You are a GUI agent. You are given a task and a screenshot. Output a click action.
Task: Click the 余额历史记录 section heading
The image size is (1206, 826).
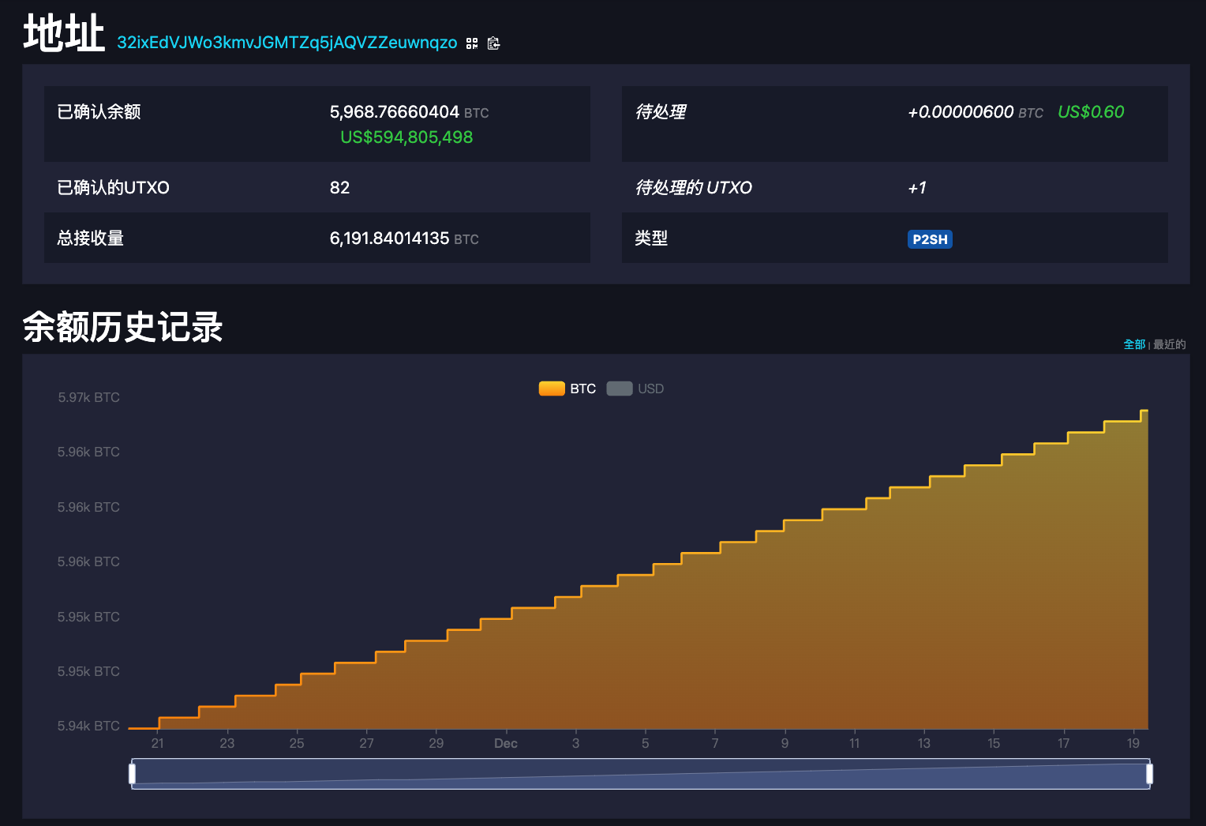[x=123, y=327]
